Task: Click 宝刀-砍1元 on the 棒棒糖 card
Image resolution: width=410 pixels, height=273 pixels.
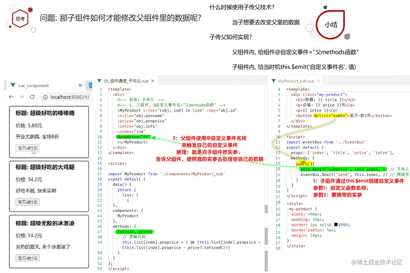Action: pos(27,148)
